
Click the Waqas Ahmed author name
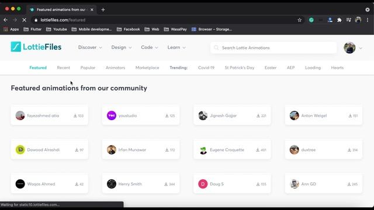click(41, 184)
